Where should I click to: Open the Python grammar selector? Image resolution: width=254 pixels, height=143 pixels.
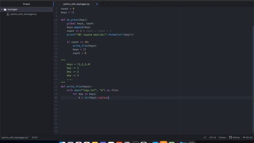[x=222, y=137]
